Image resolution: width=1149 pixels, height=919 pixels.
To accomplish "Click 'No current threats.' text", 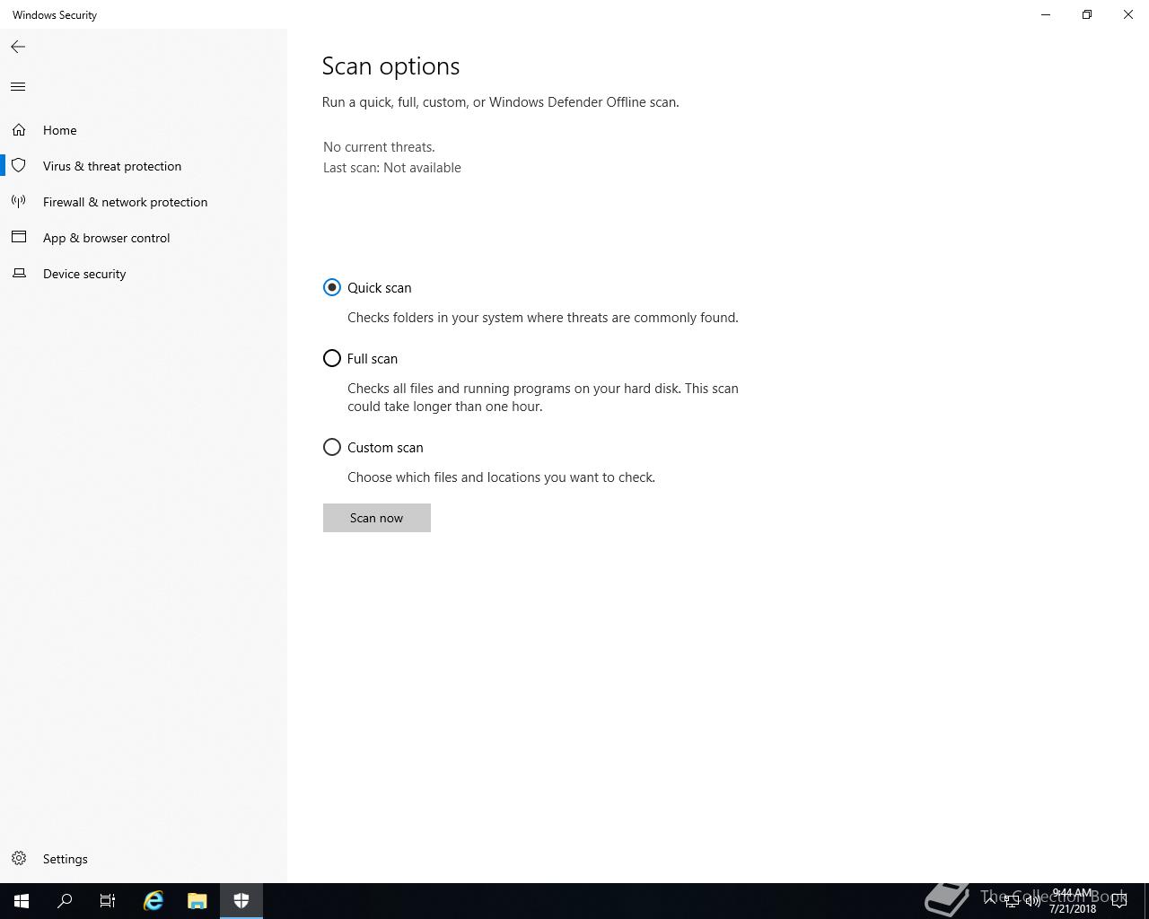I will tap(379, 147).
